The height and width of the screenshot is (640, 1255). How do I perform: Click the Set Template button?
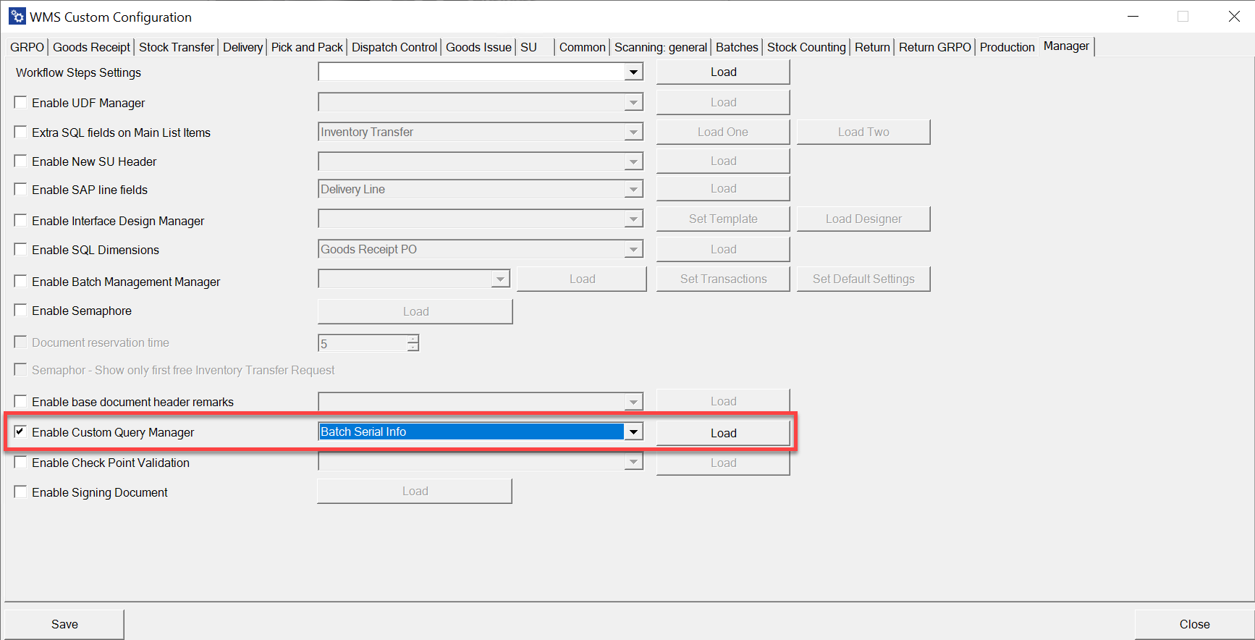[x=723, y=219]
